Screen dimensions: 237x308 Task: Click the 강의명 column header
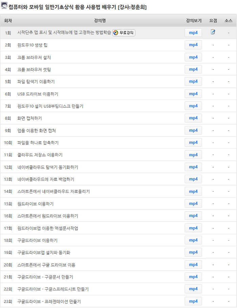[100, 21]
